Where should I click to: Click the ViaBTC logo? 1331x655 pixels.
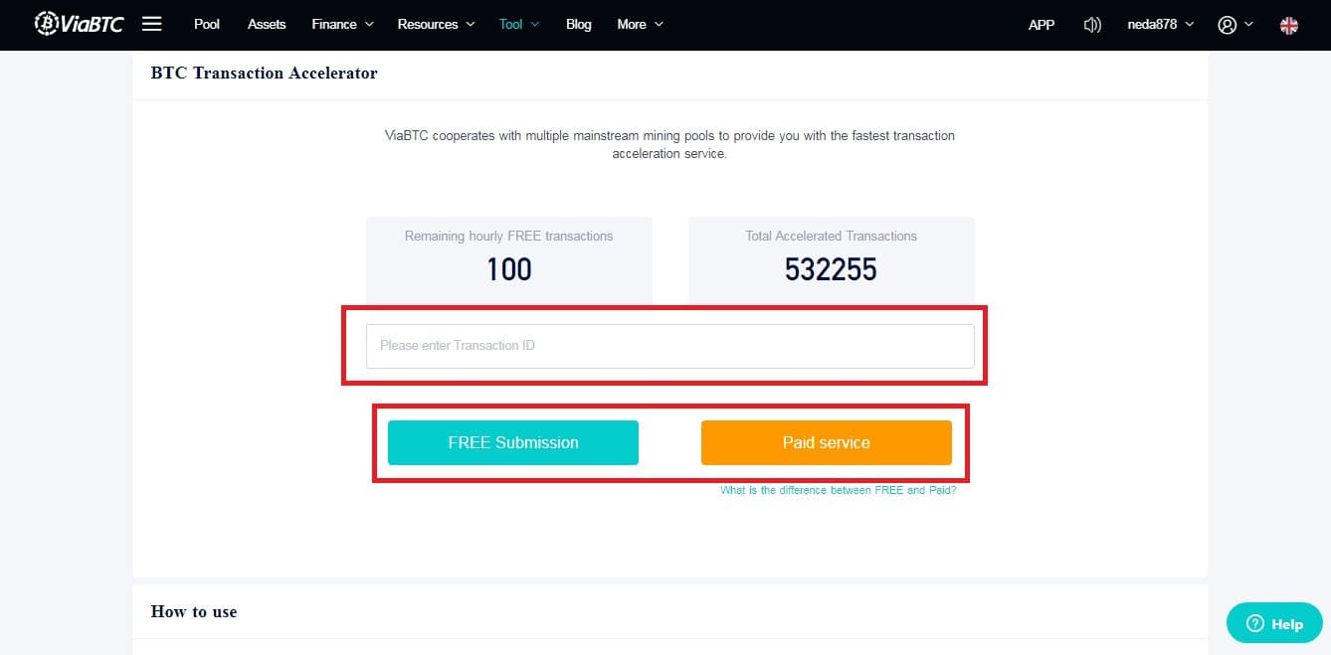coord(80,24)
